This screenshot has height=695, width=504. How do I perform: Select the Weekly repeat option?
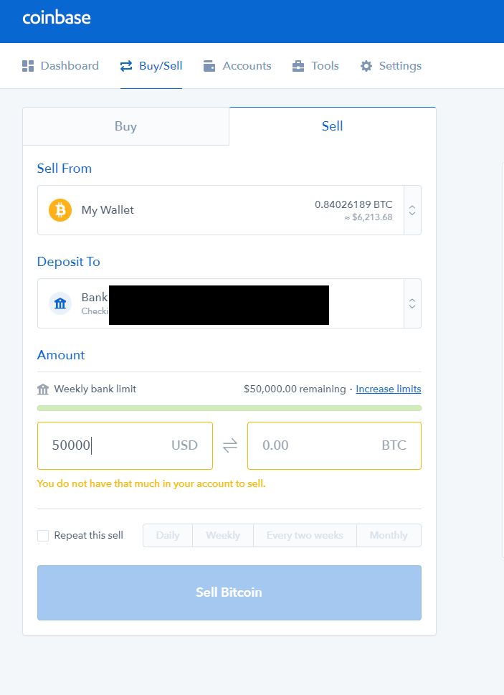click(222, 535)
